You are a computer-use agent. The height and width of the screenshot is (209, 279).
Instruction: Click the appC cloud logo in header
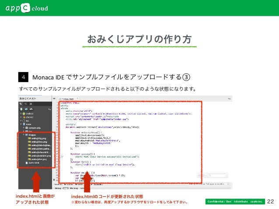(27, 8)
